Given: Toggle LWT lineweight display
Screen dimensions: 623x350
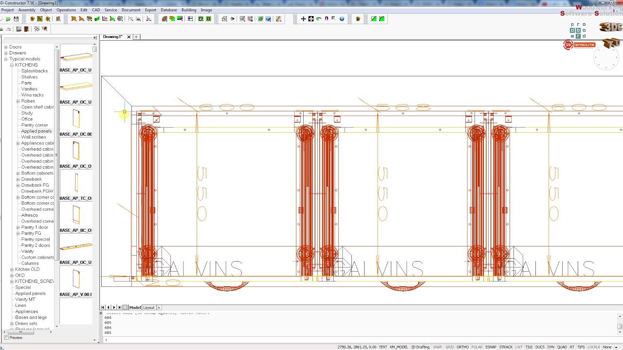Looking at the screenshot, I should (x=519, y=347).
